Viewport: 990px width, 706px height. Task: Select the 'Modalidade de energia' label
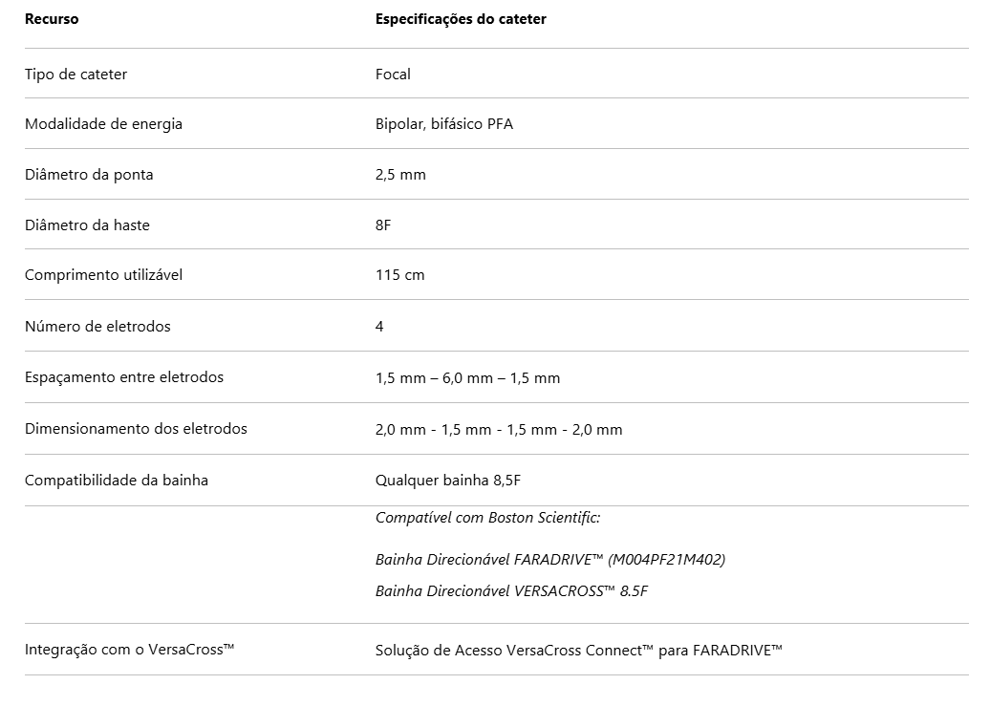[103, 124]
